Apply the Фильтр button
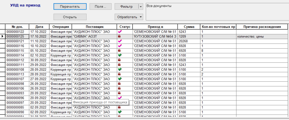 [x=127, y=7]
